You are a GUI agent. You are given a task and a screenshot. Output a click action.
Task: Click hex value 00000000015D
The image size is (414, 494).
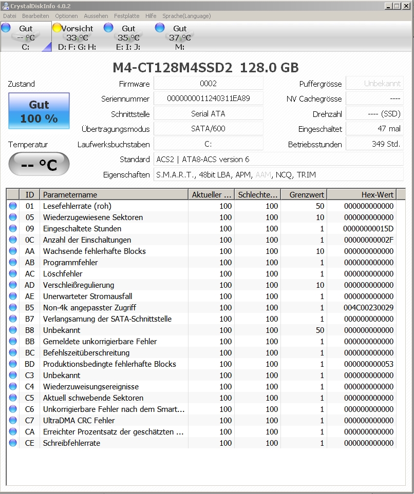tap(369, 228)
